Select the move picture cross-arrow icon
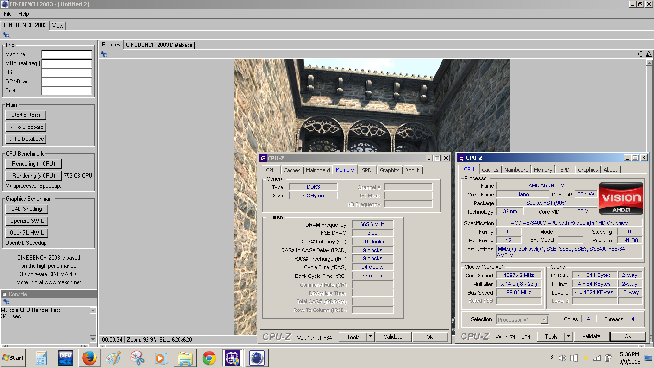Image resolution: width=654 pixels, height=368 pixels. (641, 54)
